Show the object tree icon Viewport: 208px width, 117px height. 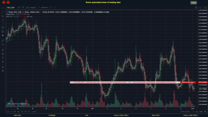pos(3,67)
